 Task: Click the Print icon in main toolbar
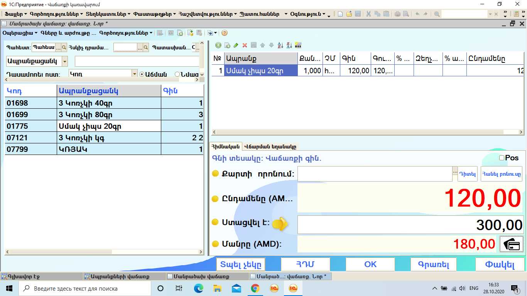(397, 14)
